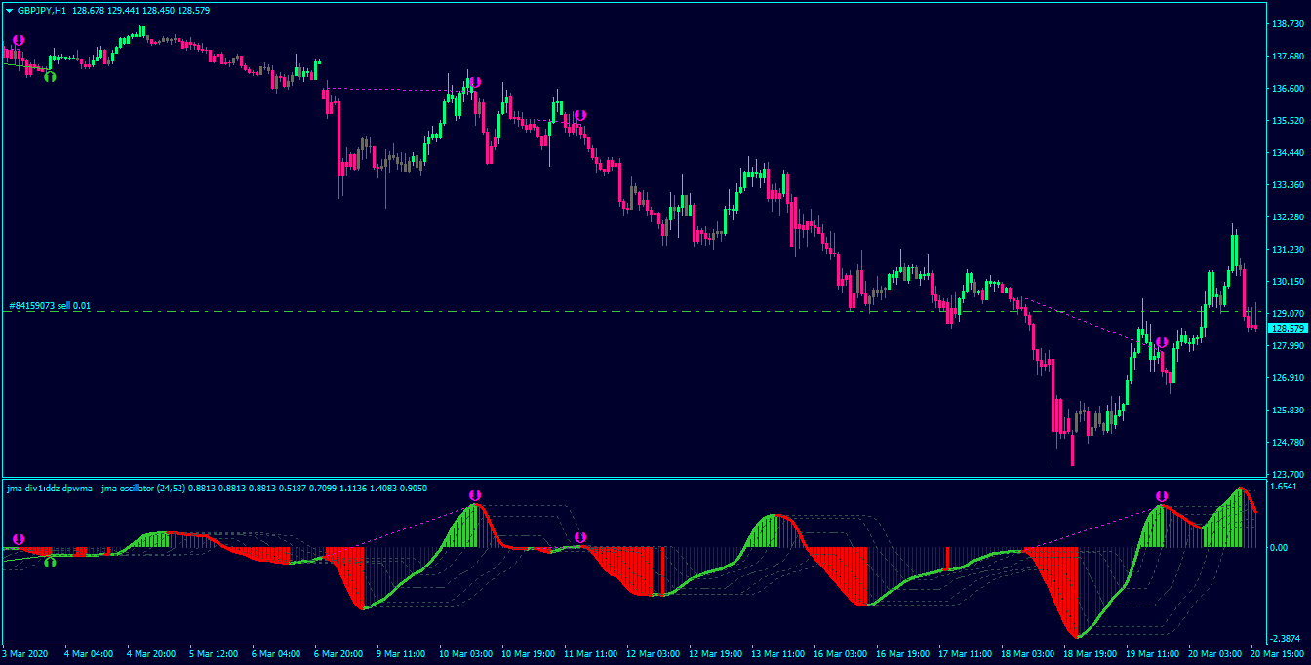The width and height of the screenshot is (1311, 665).
Task: Click the 0.00 level on oscillator scale
Action: (1280, 548)
